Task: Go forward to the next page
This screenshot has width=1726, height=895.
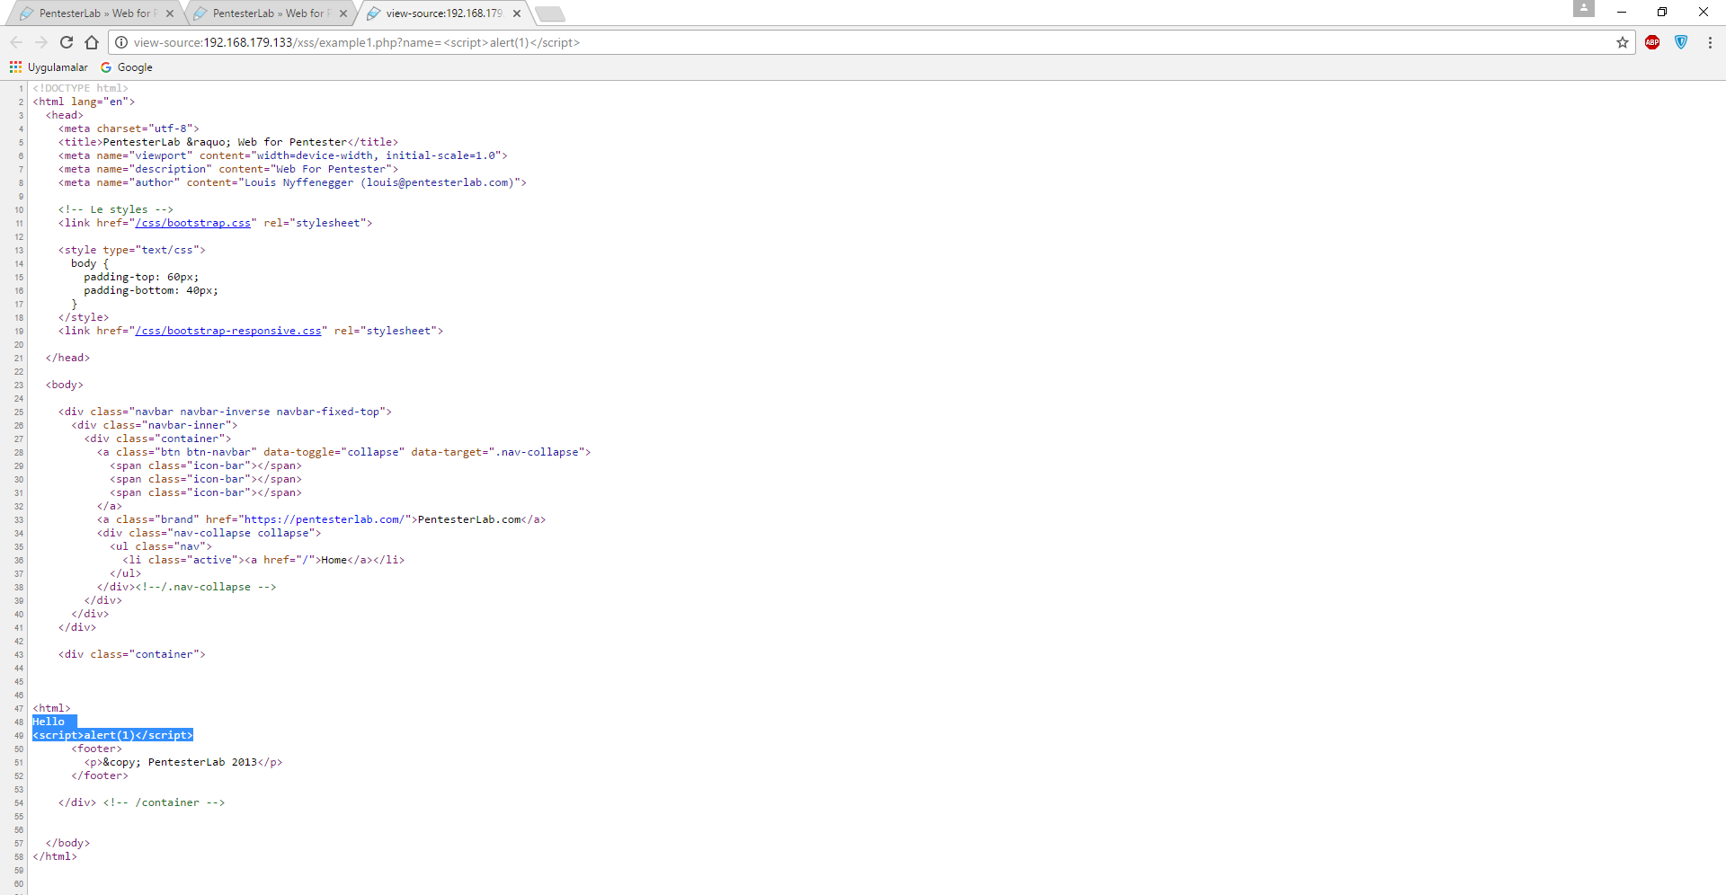Action: (x=41, y=42)
